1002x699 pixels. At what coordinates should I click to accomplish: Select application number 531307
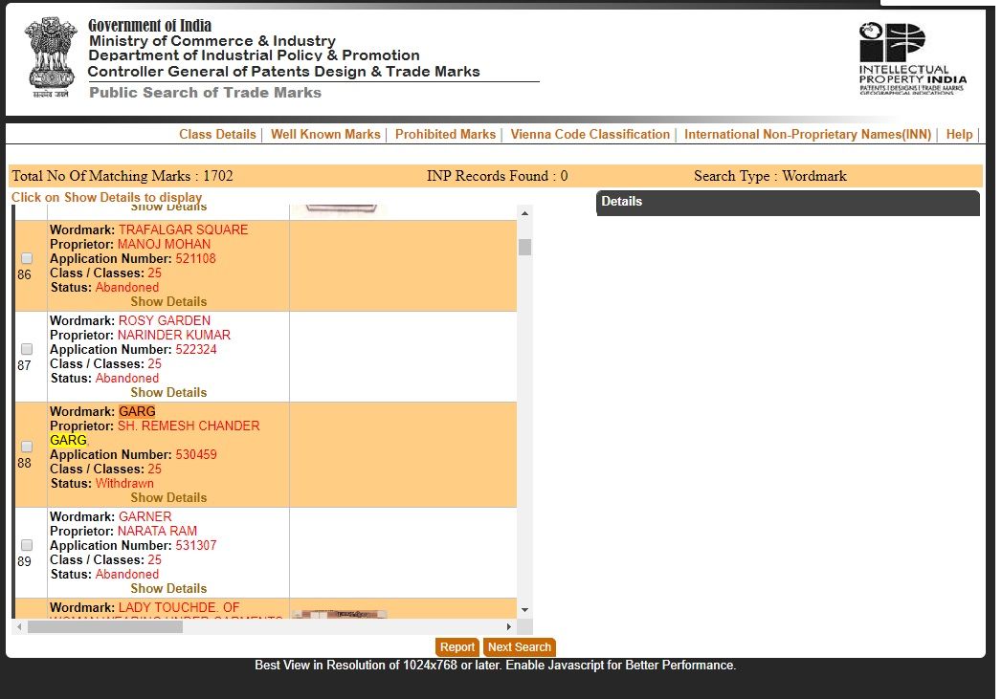196,545
